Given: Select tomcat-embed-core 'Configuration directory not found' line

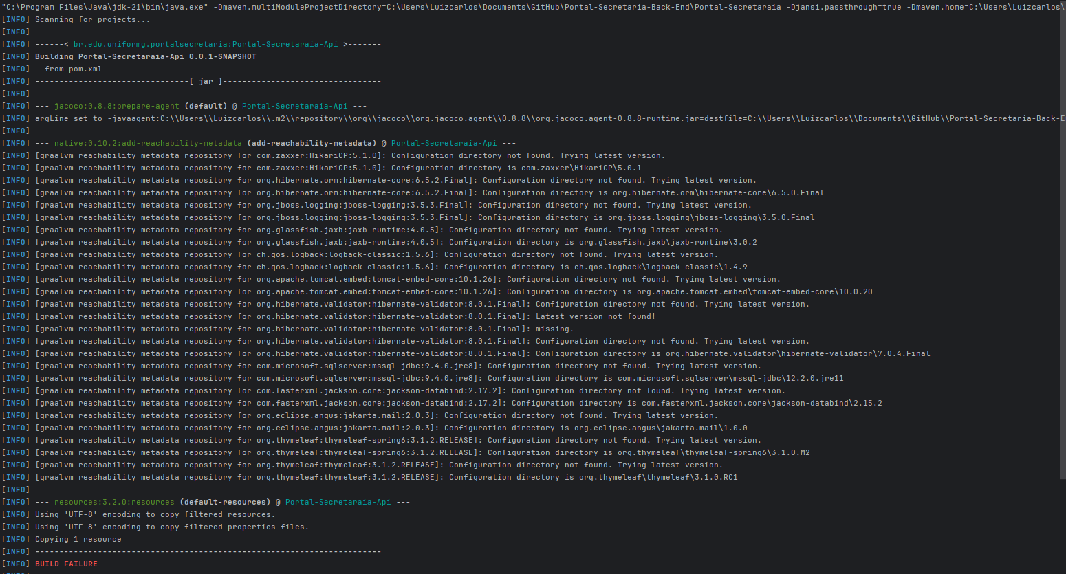Looking at the screenshot, I should 391,279.
